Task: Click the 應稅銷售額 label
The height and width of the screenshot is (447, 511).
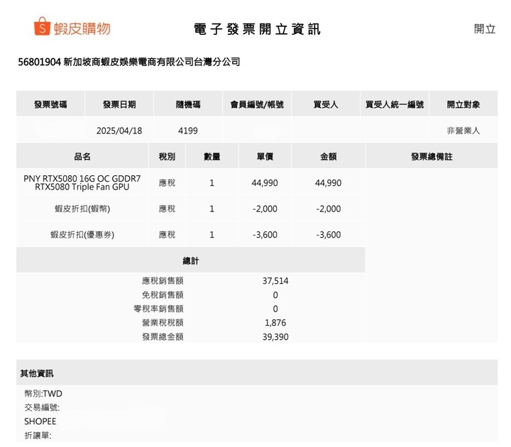Action: (x=163, y=281)
